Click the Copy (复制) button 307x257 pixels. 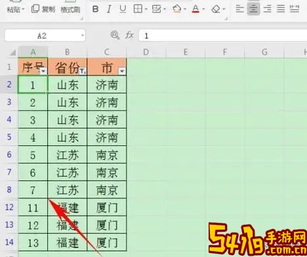(43, 9)
